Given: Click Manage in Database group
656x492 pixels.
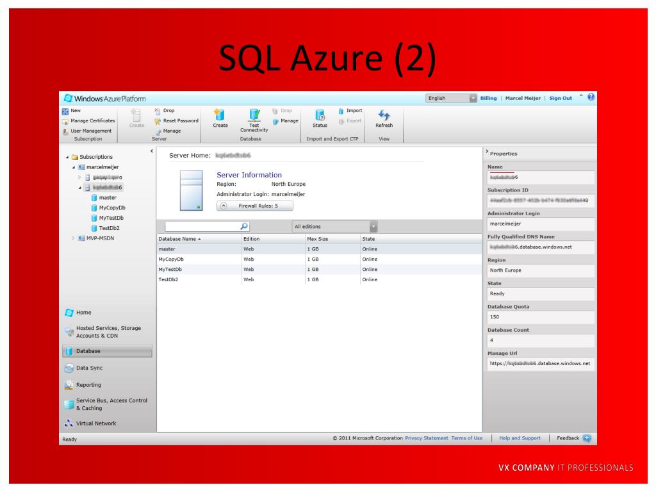Looking at the screenshot, I should click(285, 121).
